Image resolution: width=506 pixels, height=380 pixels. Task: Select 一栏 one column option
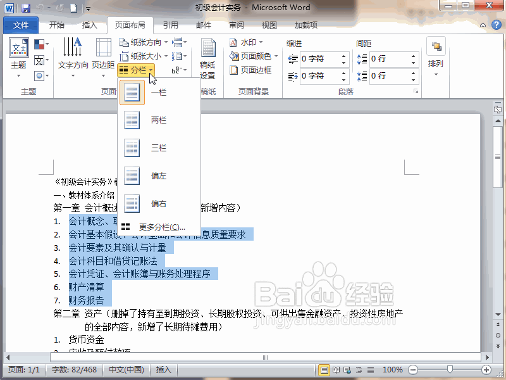pyautogui.click(x=159, y=92)
